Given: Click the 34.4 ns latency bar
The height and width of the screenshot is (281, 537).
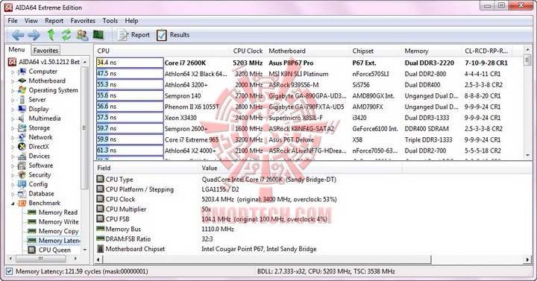Looking at the screenshot, I should pos(130,63).
